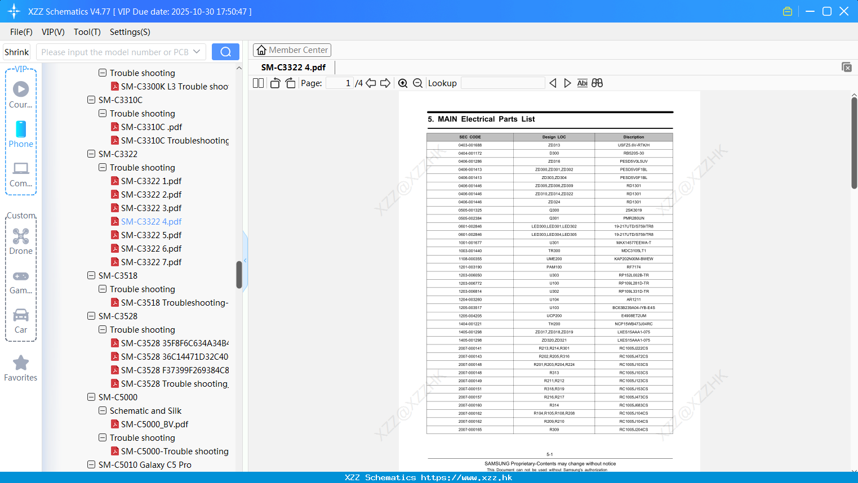
Task: Open the Car category
Action: (21, 321)
